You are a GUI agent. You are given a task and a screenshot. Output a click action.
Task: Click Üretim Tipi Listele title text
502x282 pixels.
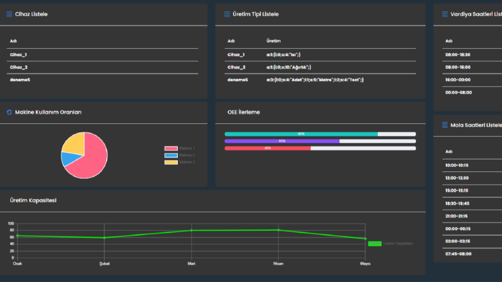256,14
